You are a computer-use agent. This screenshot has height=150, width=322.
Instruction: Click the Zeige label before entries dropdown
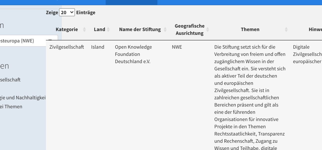(52, 13)
